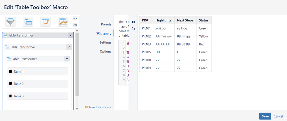Expand the middle Table Transformer dropdown
The width and height of the screenshot is (287, 121).
tap(69, 47)
